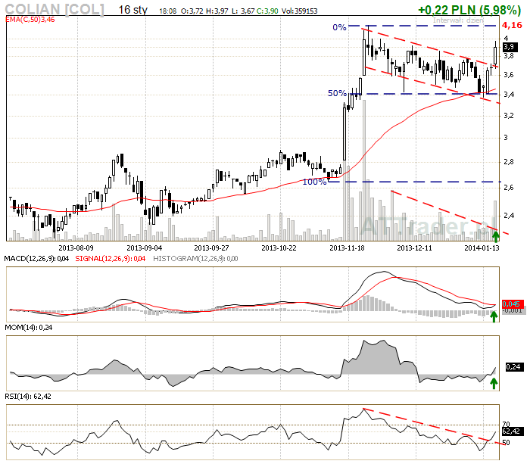Click the current price tag 3,9
This screenshot has width=530, height=464.
(x=510, y=47)
